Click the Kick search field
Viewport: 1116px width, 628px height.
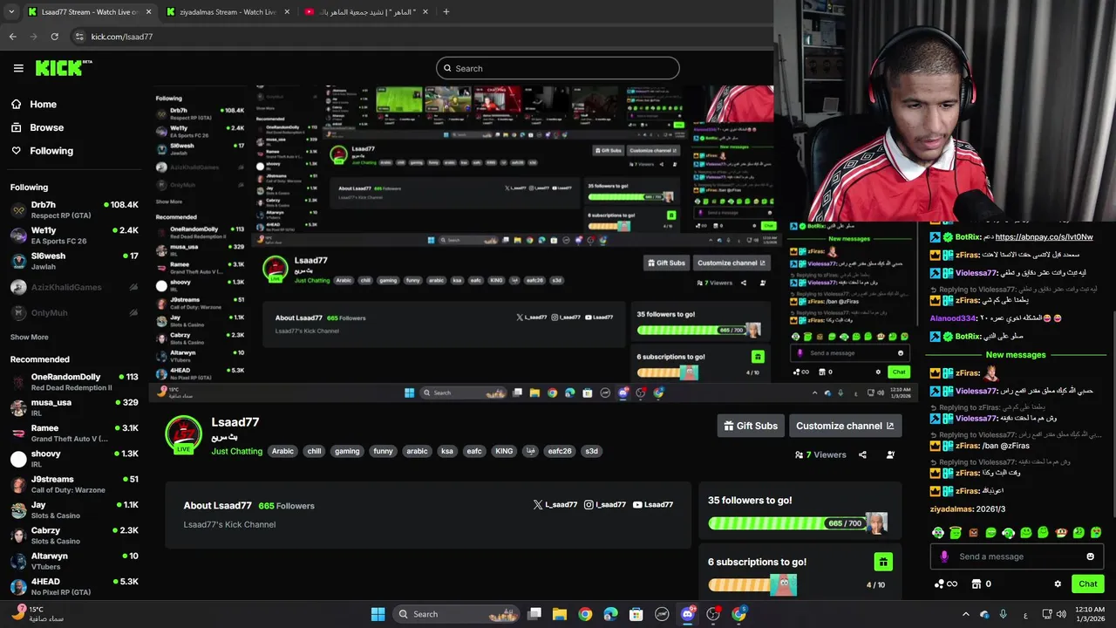click(x=557, y=68)
